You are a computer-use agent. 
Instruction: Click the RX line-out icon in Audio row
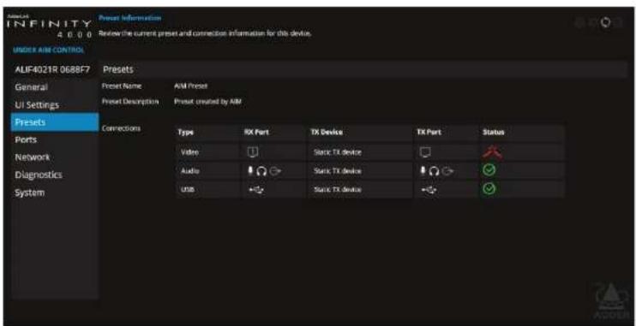pos(276,171)
